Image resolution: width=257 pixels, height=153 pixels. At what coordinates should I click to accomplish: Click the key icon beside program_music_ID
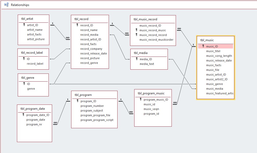click(x=141, y=99)
